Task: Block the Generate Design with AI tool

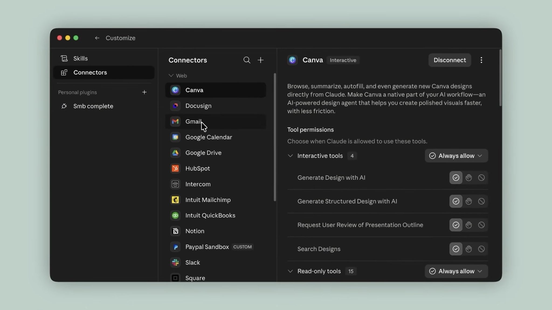Action: point(481,178)
